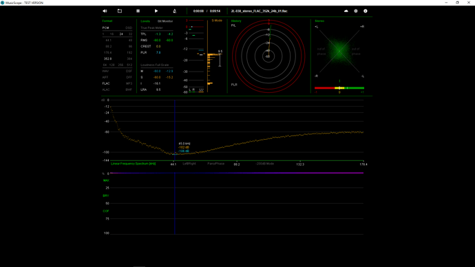475x267 pixels.
Task: Open settings with the gear icon
Action: (x=356, y=11)
